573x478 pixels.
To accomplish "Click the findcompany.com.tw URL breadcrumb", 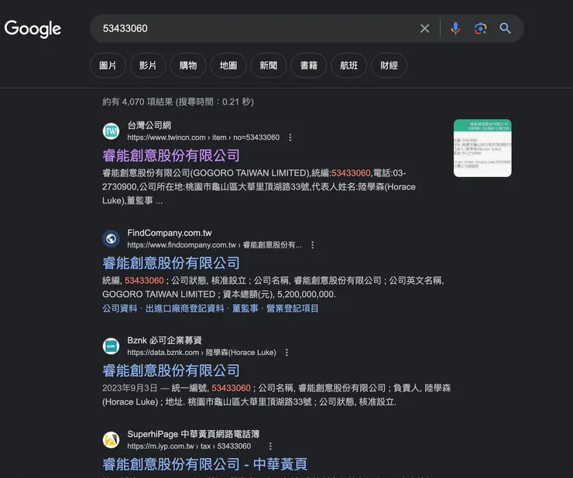I will point(214,245).
